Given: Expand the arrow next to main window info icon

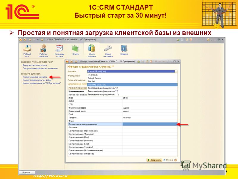Looking at the screenshot, I should (211, 40).
